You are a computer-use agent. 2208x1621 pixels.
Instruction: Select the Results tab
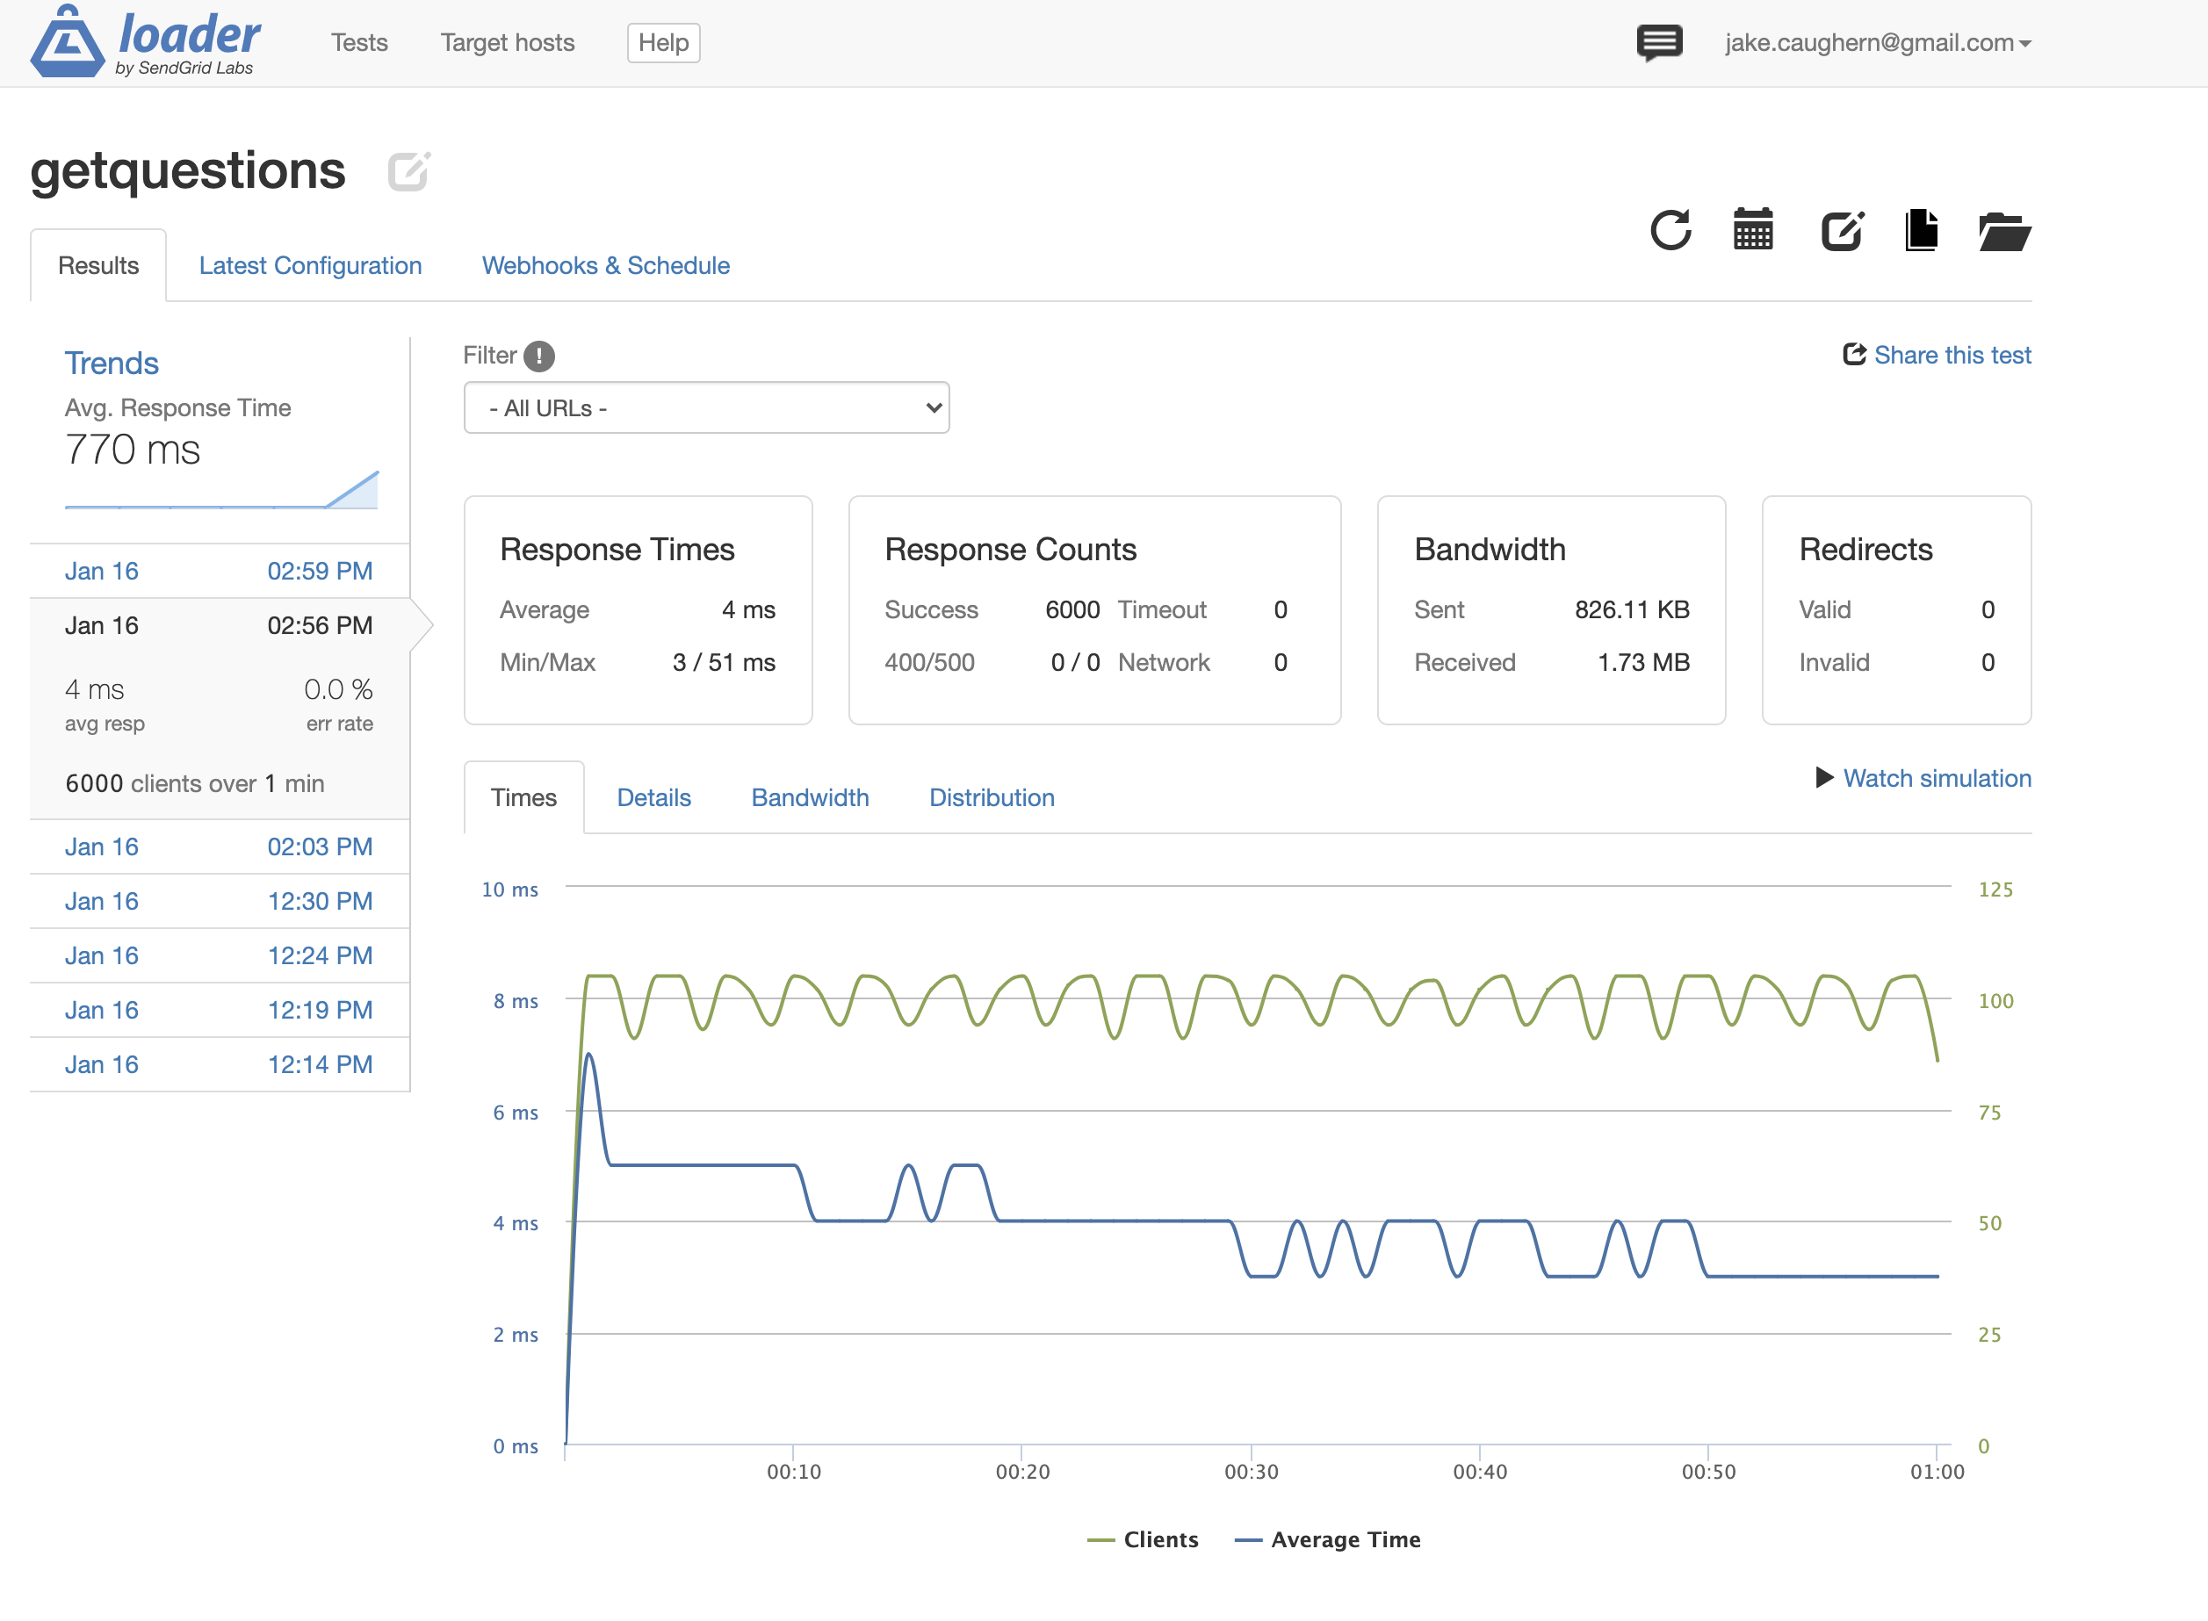98,266
